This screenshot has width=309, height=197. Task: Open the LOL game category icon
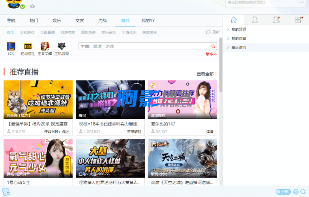pyautogui.click(x=11, y=47)
